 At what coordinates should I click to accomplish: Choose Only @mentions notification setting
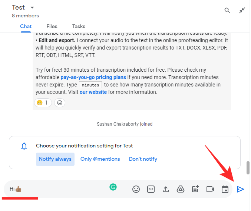[x=100, y=159]
